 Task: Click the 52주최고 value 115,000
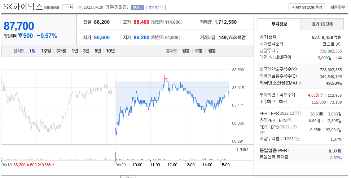(x=319, y=102)
